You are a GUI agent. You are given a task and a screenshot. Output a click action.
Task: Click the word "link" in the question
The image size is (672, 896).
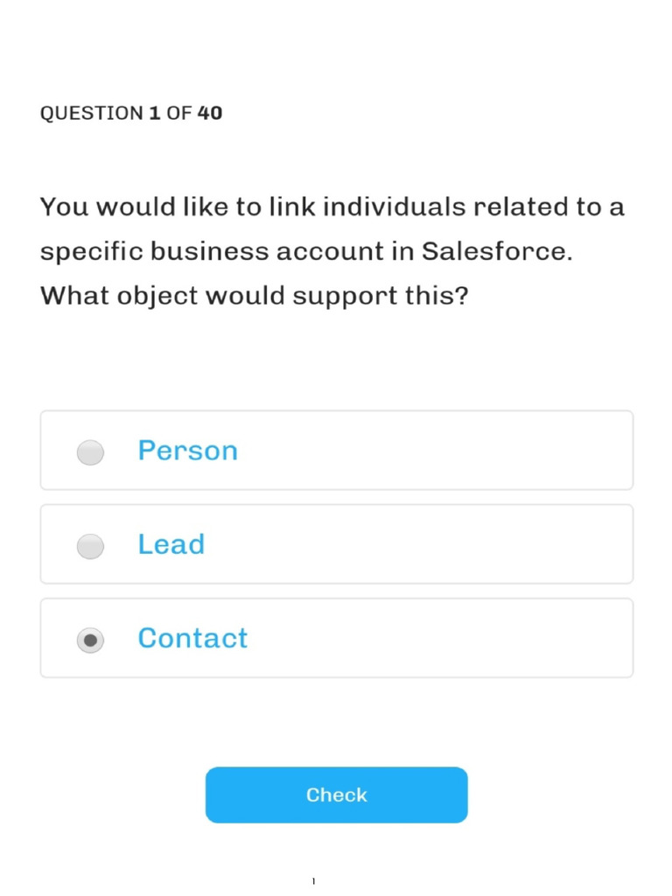pos(292,206)
